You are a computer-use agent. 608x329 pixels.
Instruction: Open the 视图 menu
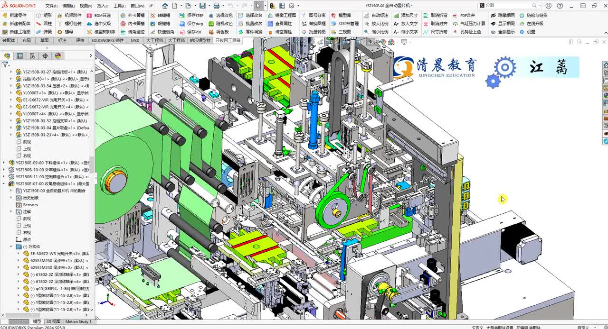tap(85, 6)
